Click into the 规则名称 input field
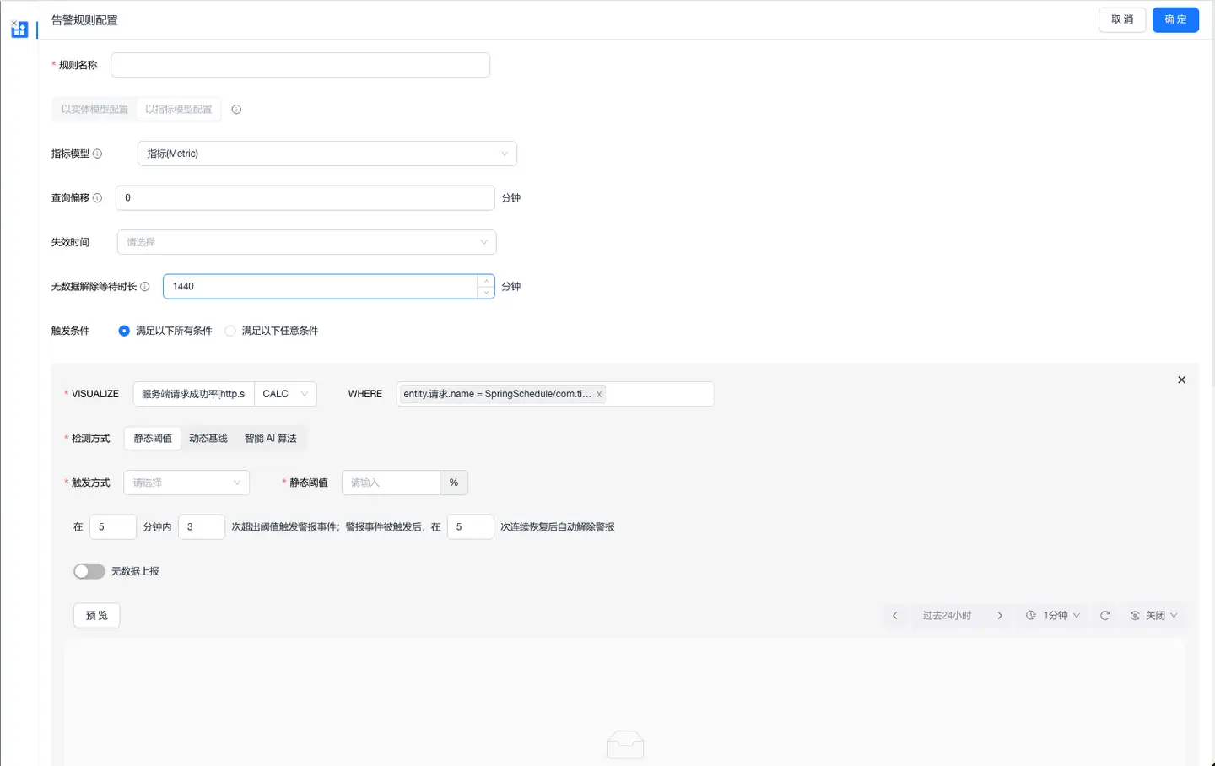This screenshot has height=766, width=1215. pyautogui.click(x=300, y=65)
